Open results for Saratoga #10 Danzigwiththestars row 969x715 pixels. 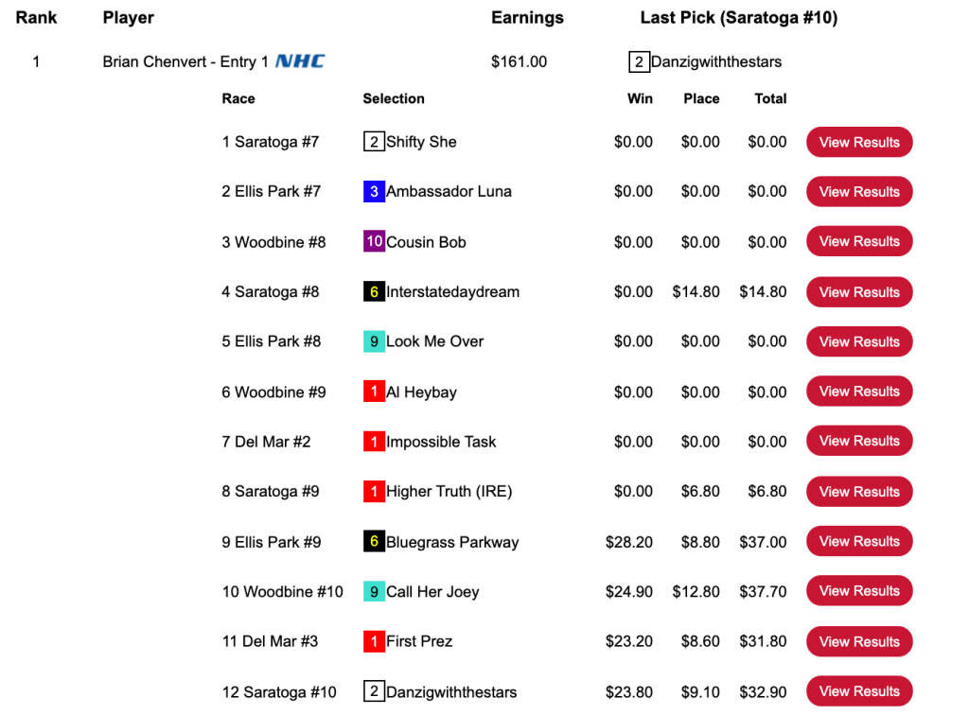coord(858,691)
